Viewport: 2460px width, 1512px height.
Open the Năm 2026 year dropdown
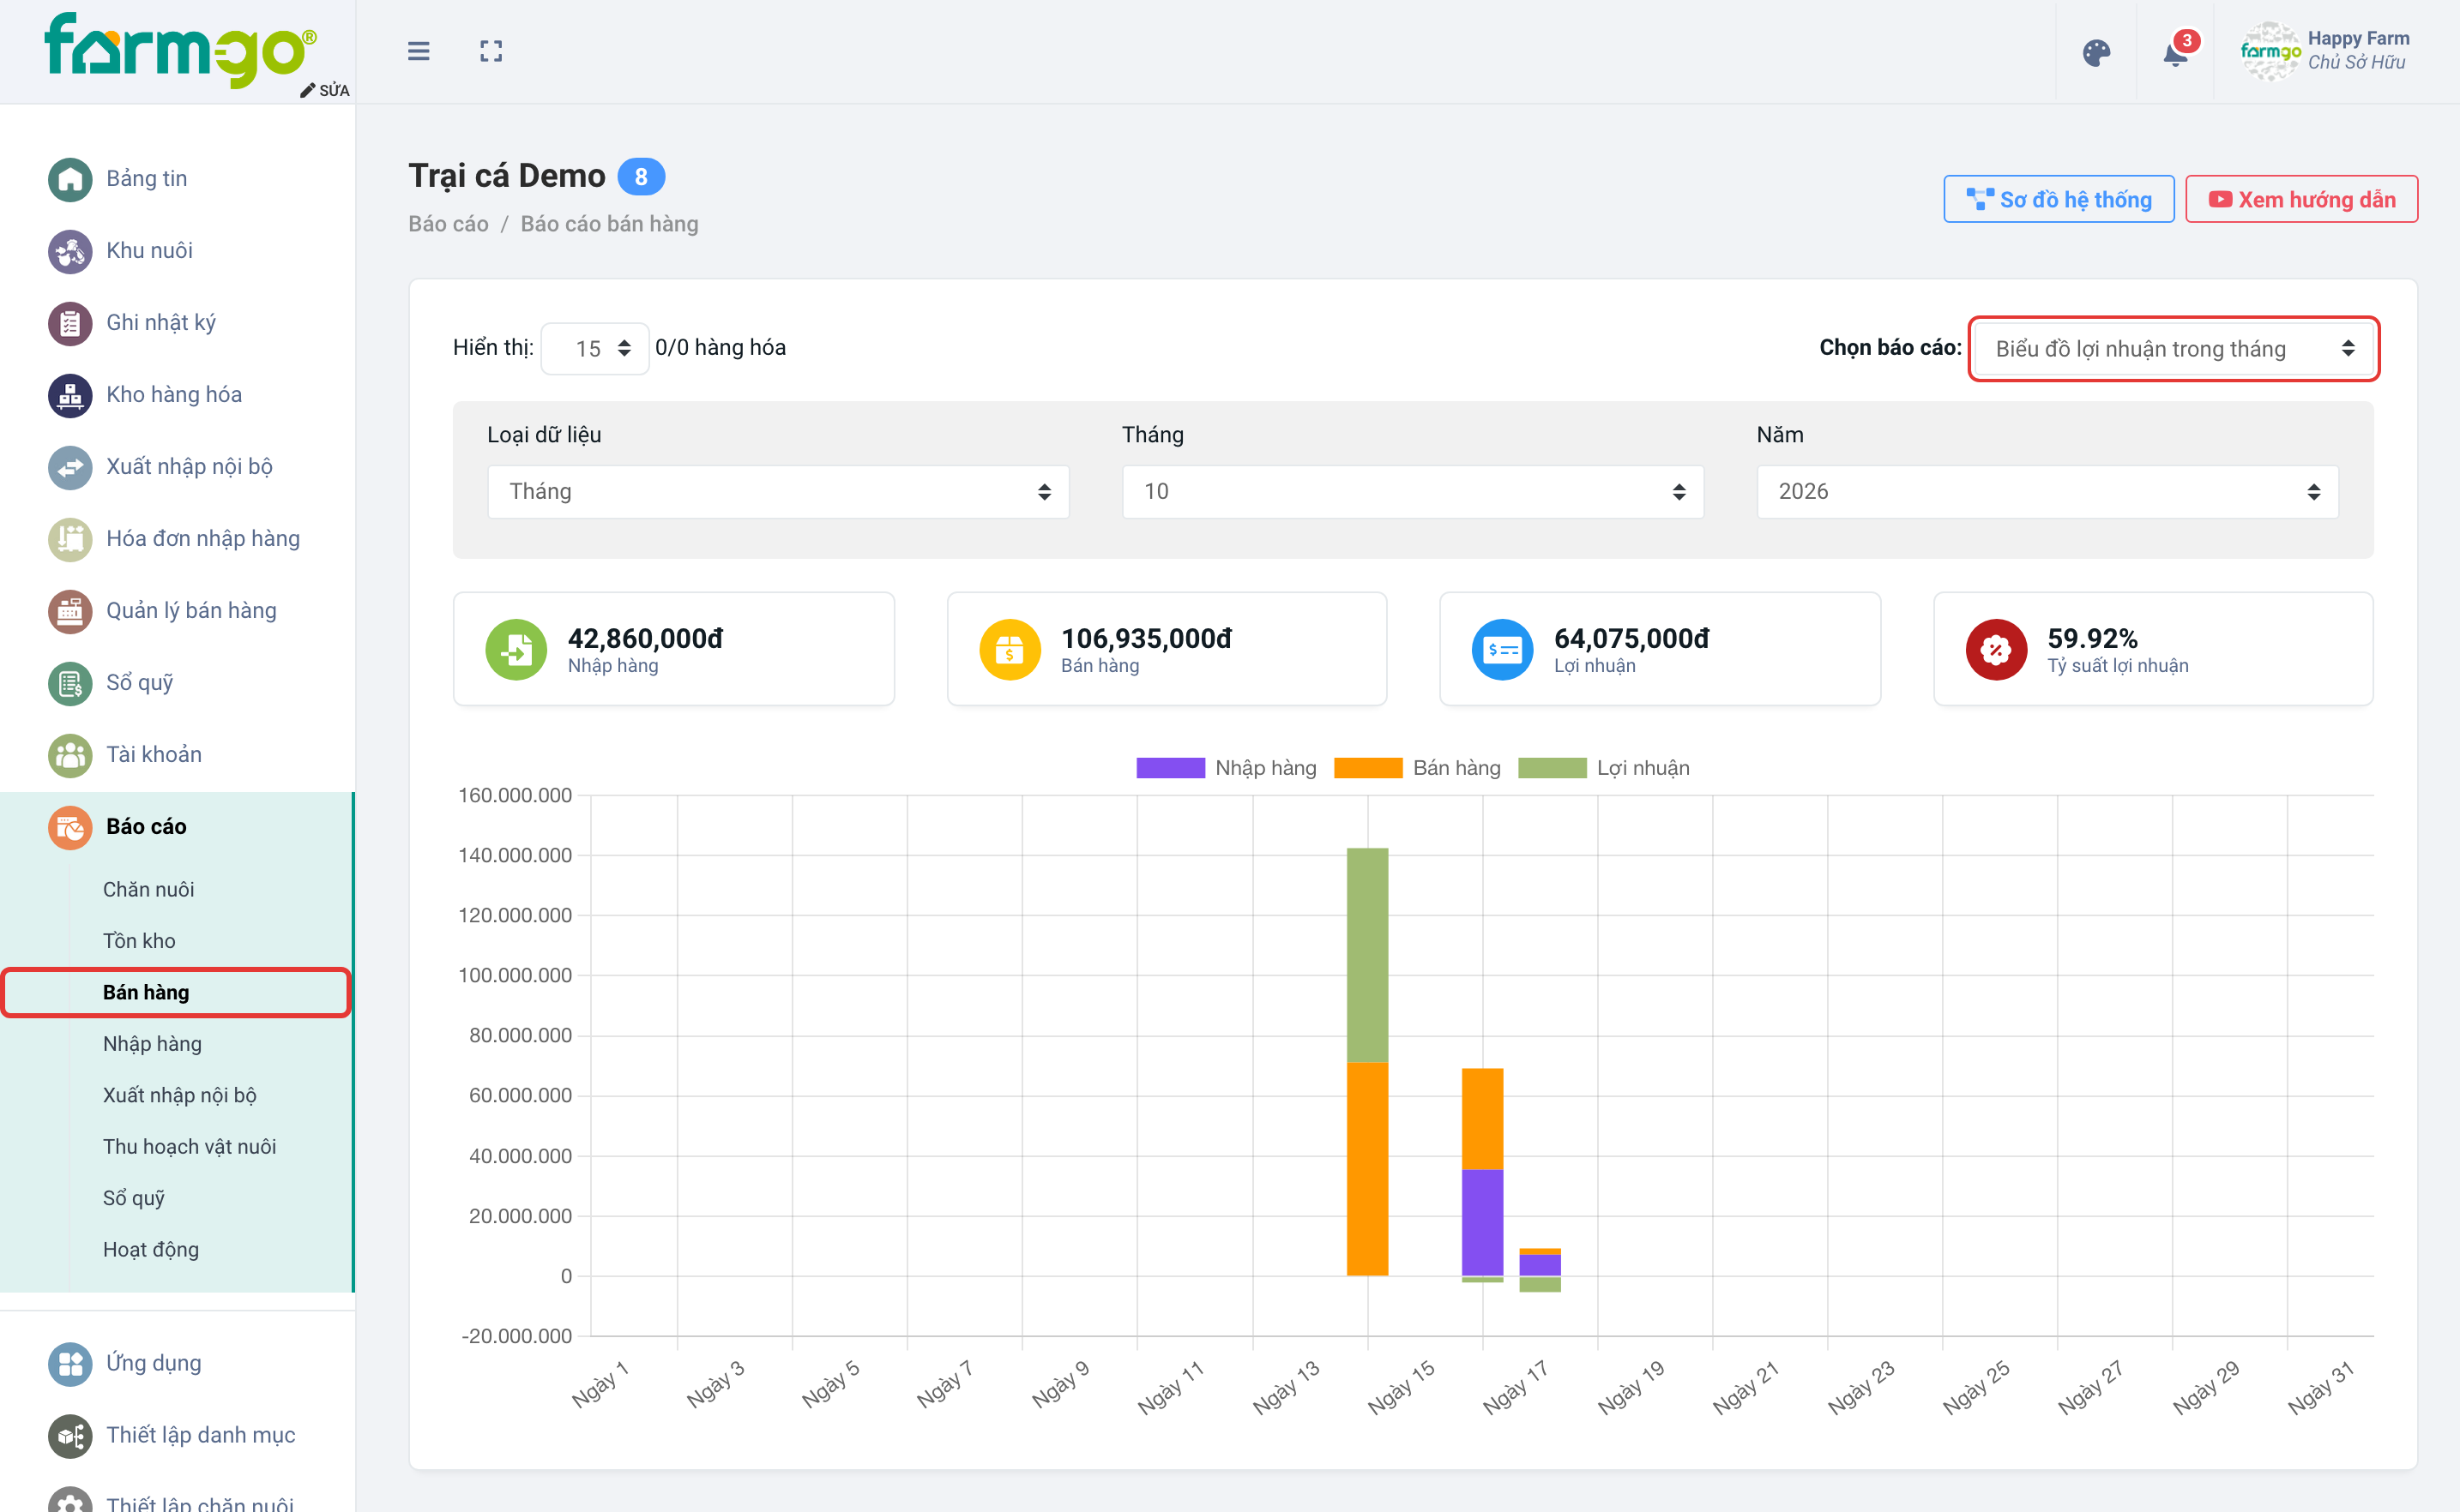[2047, 491]
